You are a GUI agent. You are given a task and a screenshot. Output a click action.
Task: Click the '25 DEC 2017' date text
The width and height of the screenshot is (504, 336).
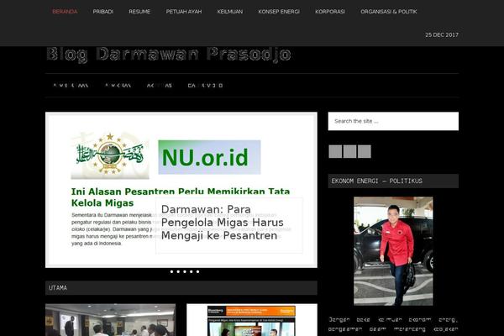(442, 34)
